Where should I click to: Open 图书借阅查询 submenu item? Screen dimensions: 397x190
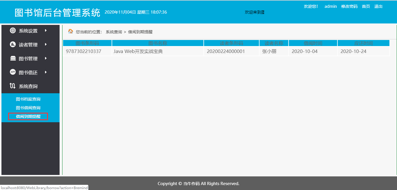point(28,108)
